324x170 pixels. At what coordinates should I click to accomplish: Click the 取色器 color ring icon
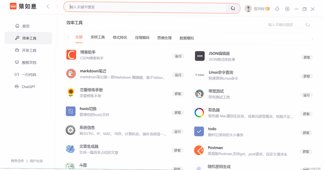click(199, 113)
